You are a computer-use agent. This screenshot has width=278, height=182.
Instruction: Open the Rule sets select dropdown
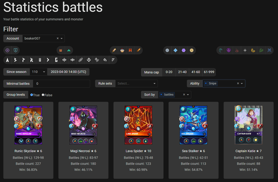136,84
